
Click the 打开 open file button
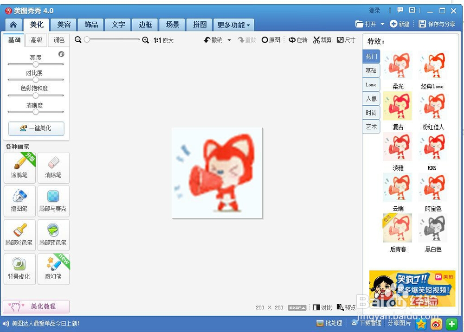click(x=366, y=24)
